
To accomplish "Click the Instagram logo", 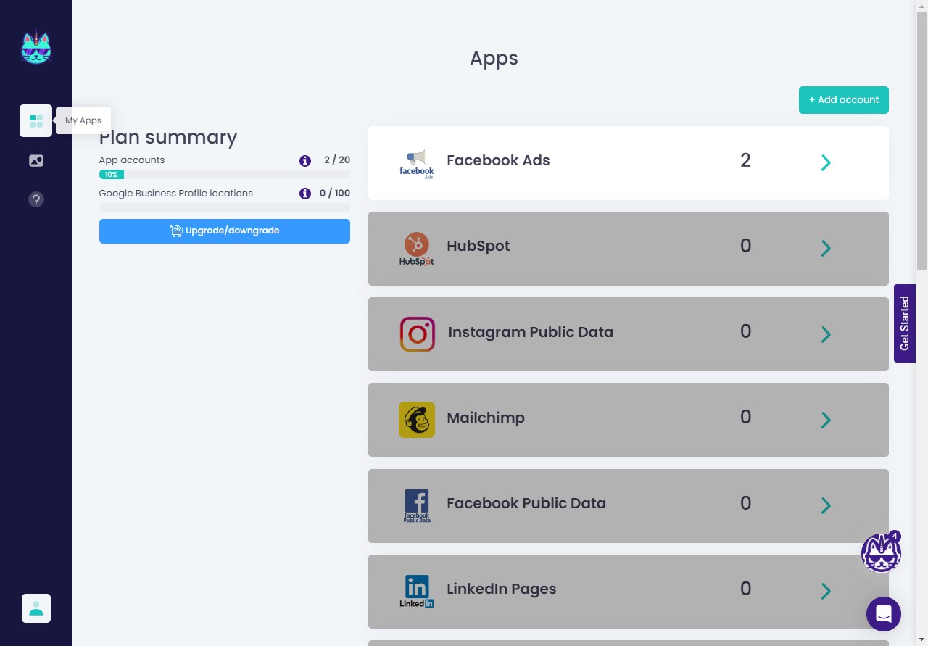I will [418, 334].
